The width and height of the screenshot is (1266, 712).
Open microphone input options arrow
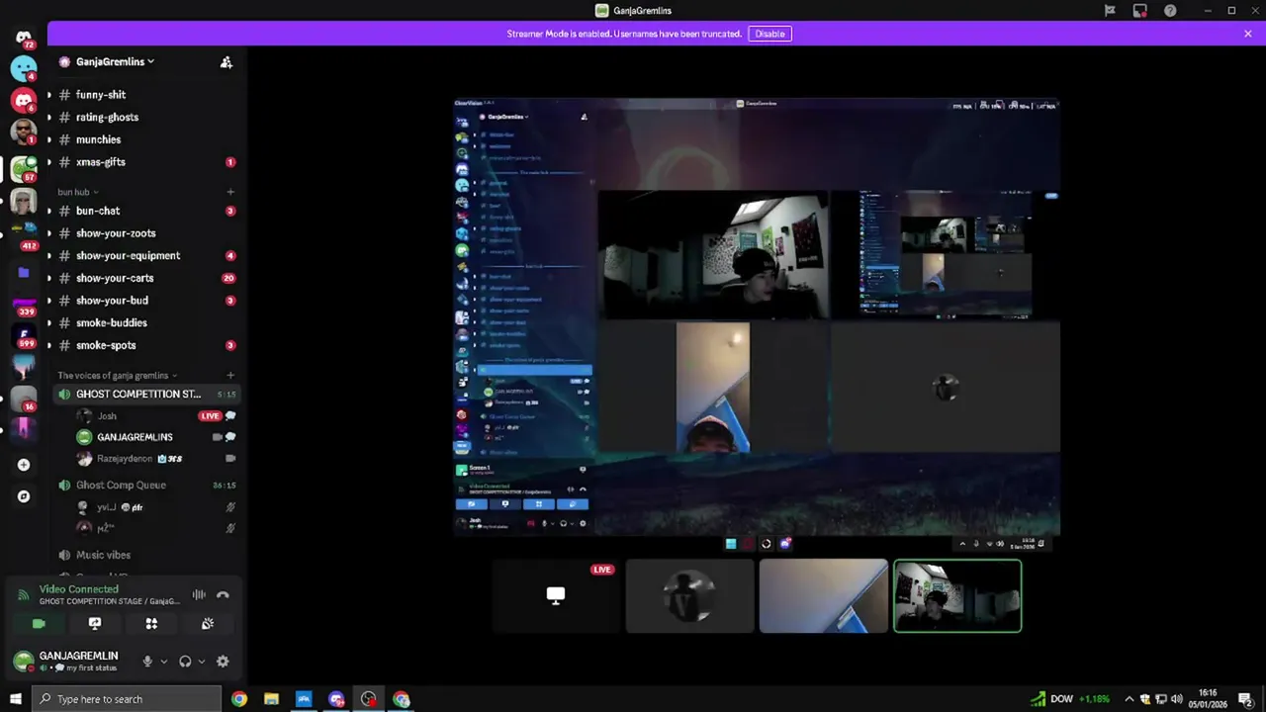tap(163, 662)
